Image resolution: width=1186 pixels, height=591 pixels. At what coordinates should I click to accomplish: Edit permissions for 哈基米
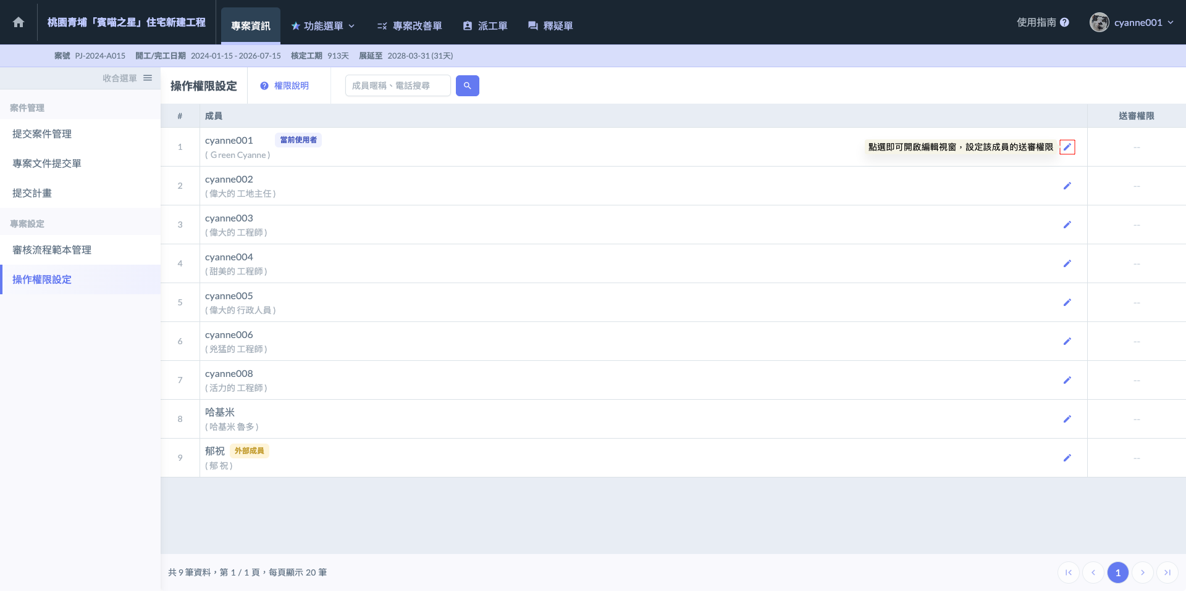[x=1067, y=419]
